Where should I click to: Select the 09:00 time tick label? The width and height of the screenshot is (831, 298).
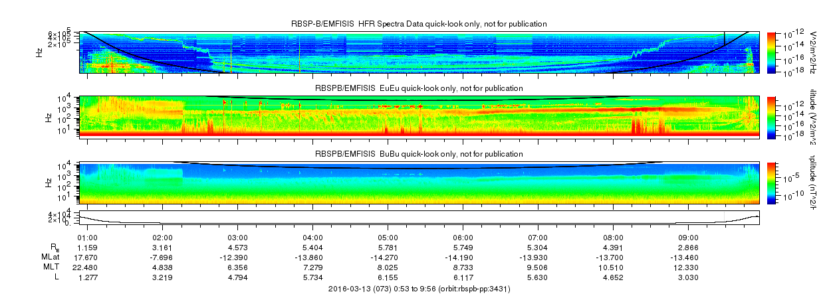tap(688, 237)
